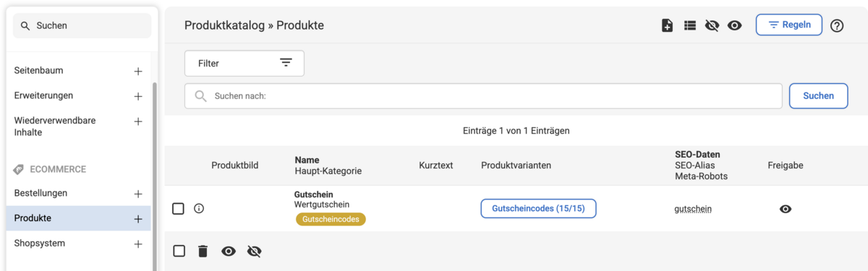This screenshot has height=271, width=868.
Task: Expand Wiederverwendbare Inhalte plus icon
Action: [x=138, y=121]
